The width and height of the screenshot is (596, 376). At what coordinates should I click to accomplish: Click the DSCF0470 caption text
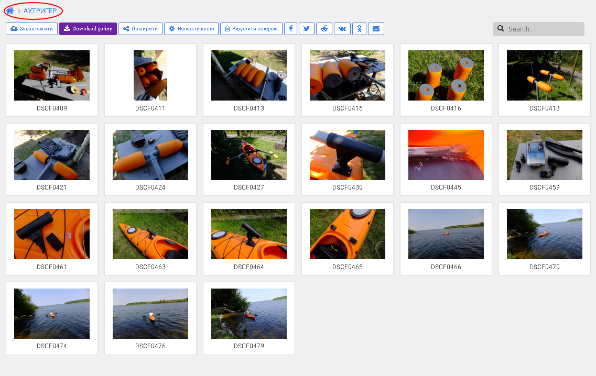click(544, 267)
